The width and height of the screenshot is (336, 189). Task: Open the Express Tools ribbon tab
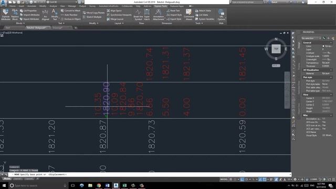click(x=161, y=6)
